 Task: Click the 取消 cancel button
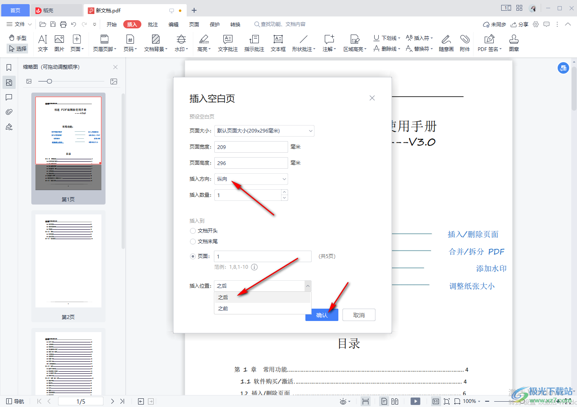tap(359, 315)
